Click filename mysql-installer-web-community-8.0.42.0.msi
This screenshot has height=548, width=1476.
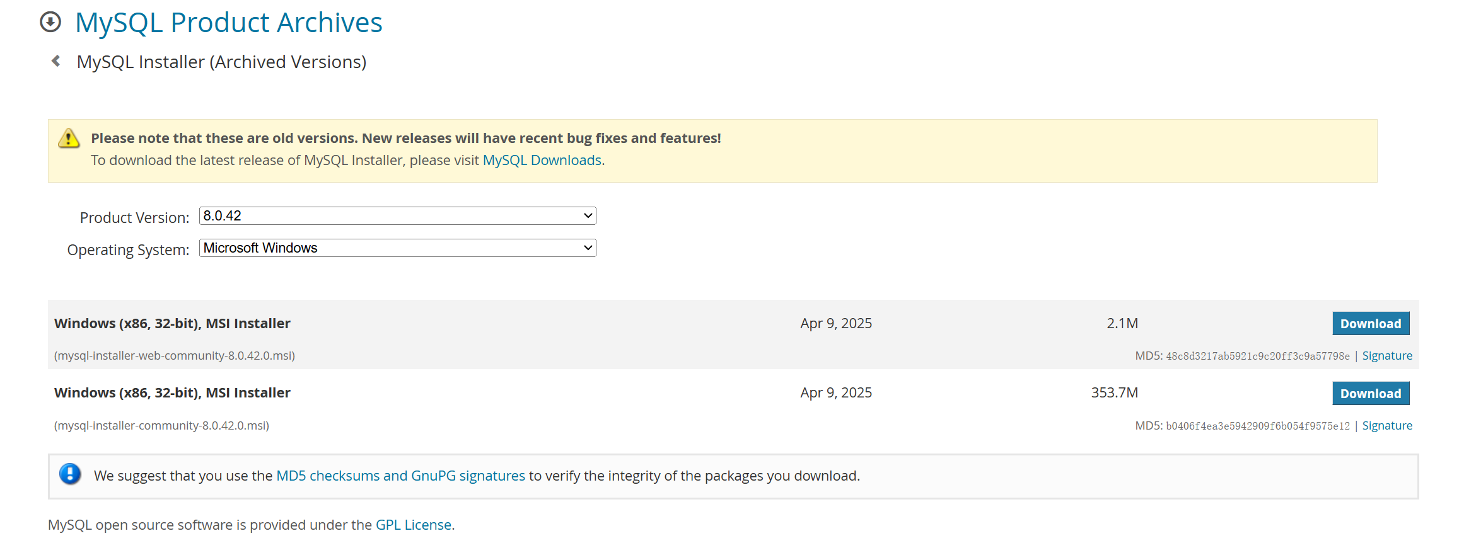click(175, 356)
